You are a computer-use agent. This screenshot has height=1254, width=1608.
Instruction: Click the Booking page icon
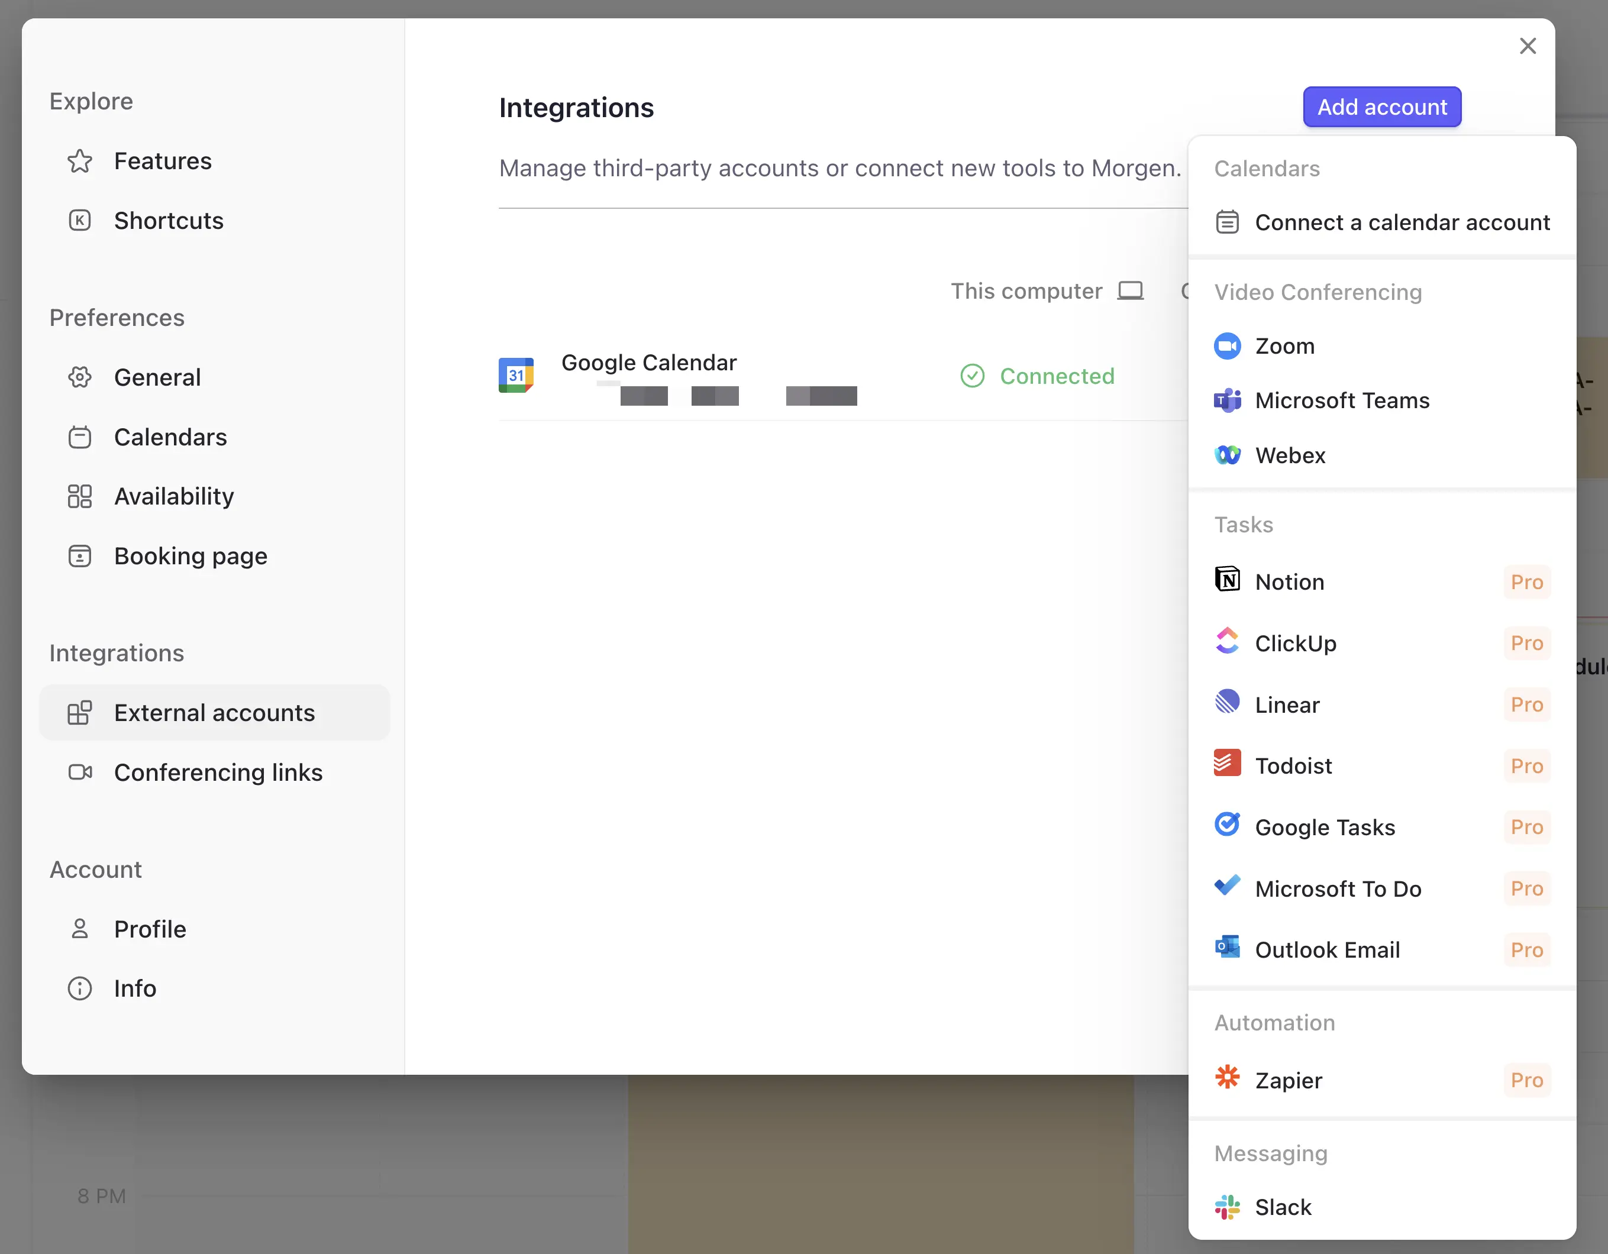79,557
